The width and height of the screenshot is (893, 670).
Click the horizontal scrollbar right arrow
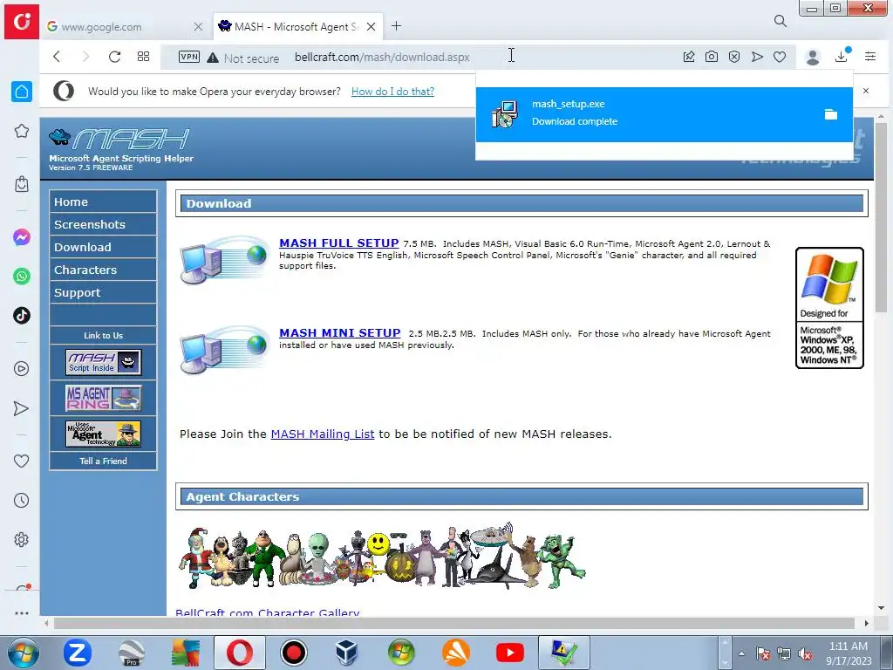(866, 623)
